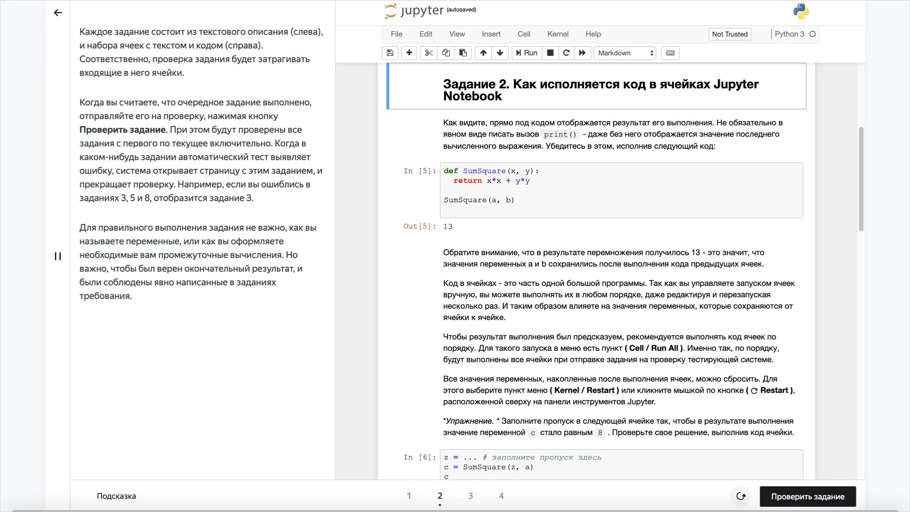Image resolution: width=910 pixels, height=512 pixels.
Task: Insert cell below with plus icon
Action: pyautogui.click(x=409, y=53)
